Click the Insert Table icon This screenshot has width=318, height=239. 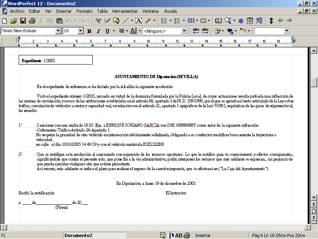click(204, 21)
